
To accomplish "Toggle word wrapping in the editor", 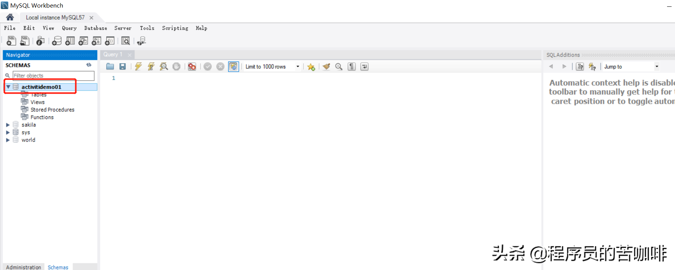I will pos(364,66).
